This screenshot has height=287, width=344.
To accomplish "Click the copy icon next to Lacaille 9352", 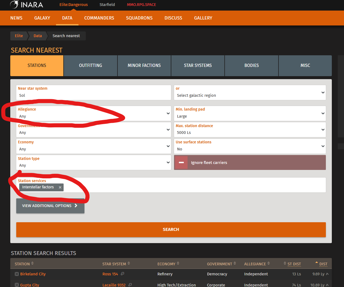I will point(130,285).
